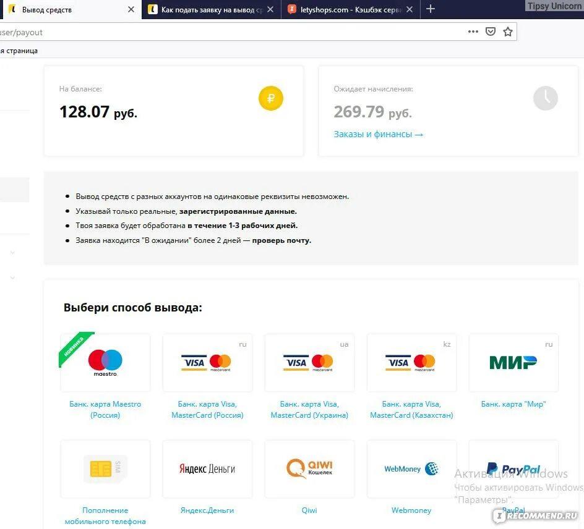Click "Банк. карта Visa, MasterCard (Украина)" link
584x529 pixels.
tap(309, 410)
